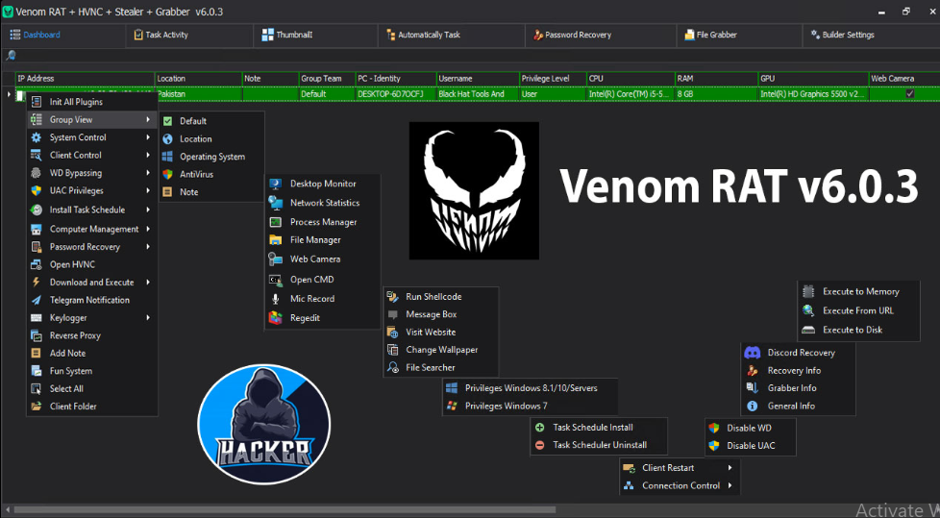Click the General Info icon

click(752, 407)
